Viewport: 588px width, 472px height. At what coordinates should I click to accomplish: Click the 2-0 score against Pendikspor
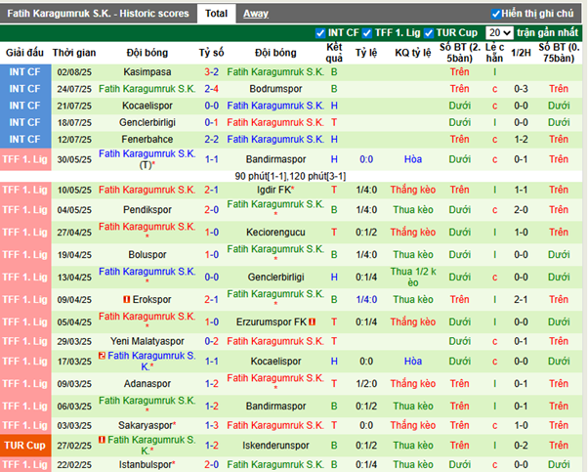click(212, 210)
